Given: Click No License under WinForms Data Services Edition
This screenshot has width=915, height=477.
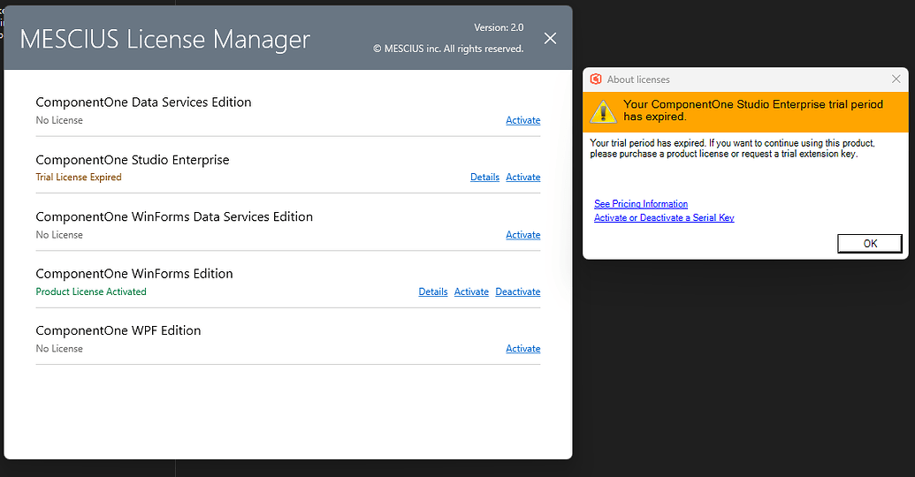Looking at the screenshot, I should [x=59, y=235].
